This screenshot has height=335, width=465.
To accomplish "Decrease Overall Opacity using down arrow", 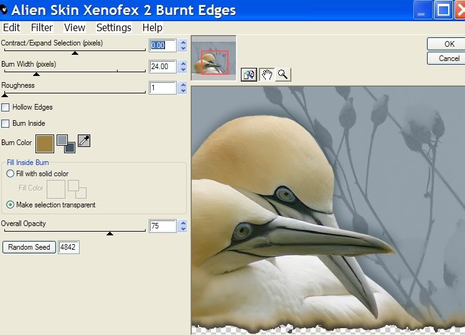I will pyautogui.click(x=183, y=229).
